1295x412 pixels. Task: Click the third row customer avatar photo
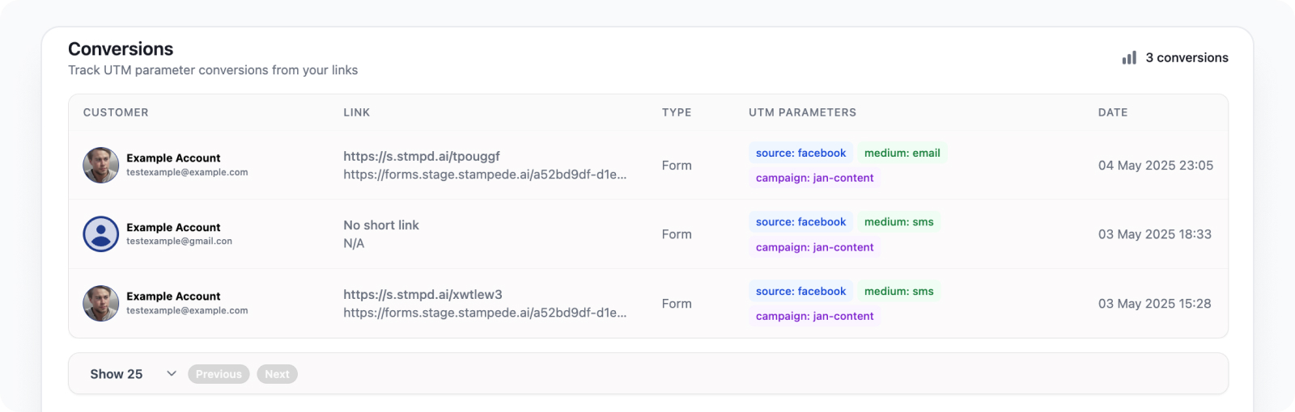coord(101,303)
